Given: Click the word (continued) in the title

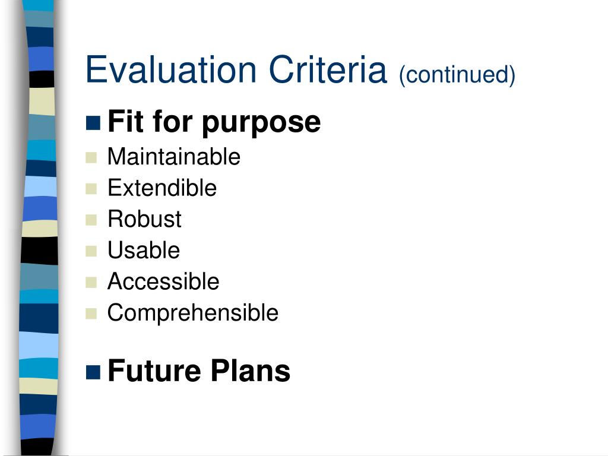Looking at the screenshot, I should tap(457, 74).
